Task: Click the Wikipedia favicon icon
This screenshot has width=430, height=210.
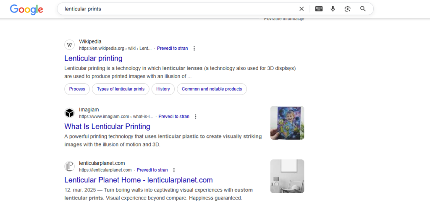Action: [69, 45]
